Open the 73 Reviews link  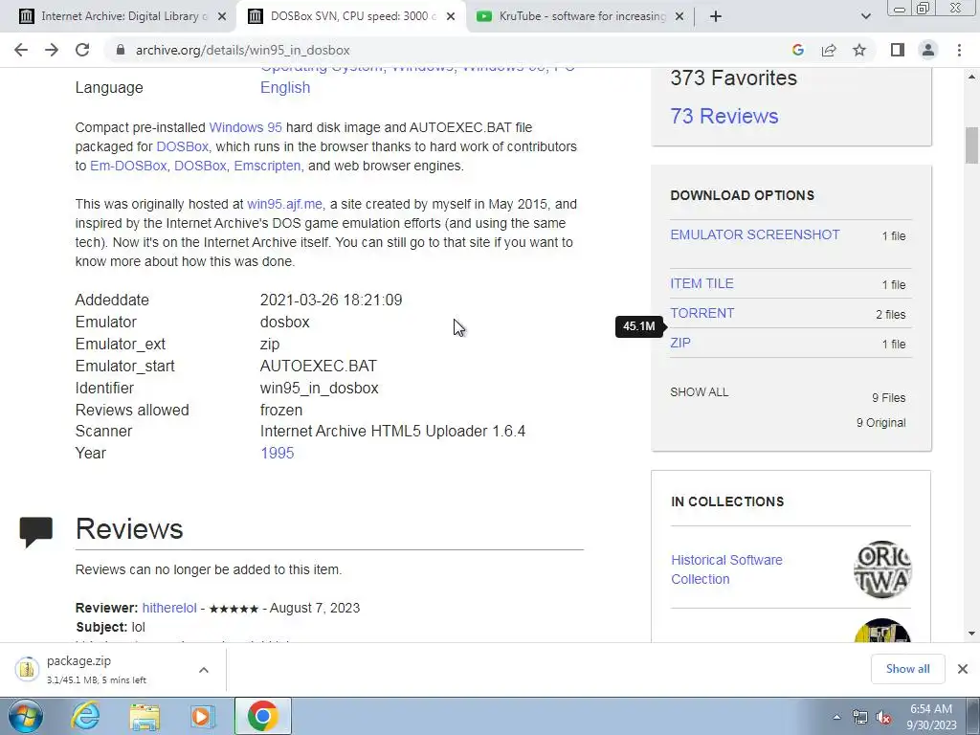click(724, 116)
